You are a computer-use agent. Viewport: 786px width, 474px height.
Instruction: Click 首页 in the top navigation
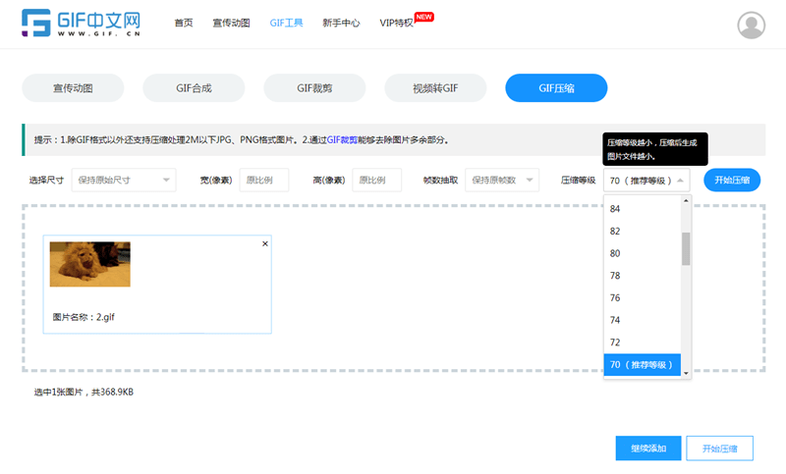click(184, 23)
